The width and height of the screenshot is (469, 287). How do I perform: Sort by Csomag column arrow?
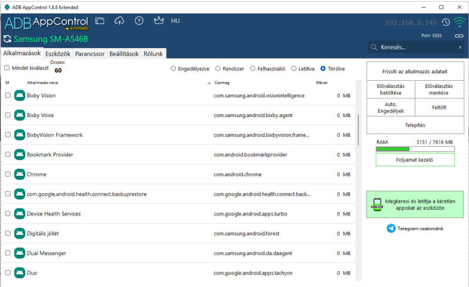(x=209, y=83)
